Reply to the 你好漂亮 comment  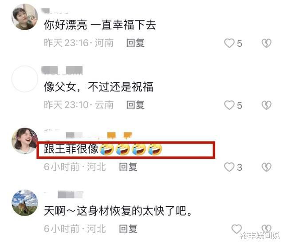coord(135,43)
